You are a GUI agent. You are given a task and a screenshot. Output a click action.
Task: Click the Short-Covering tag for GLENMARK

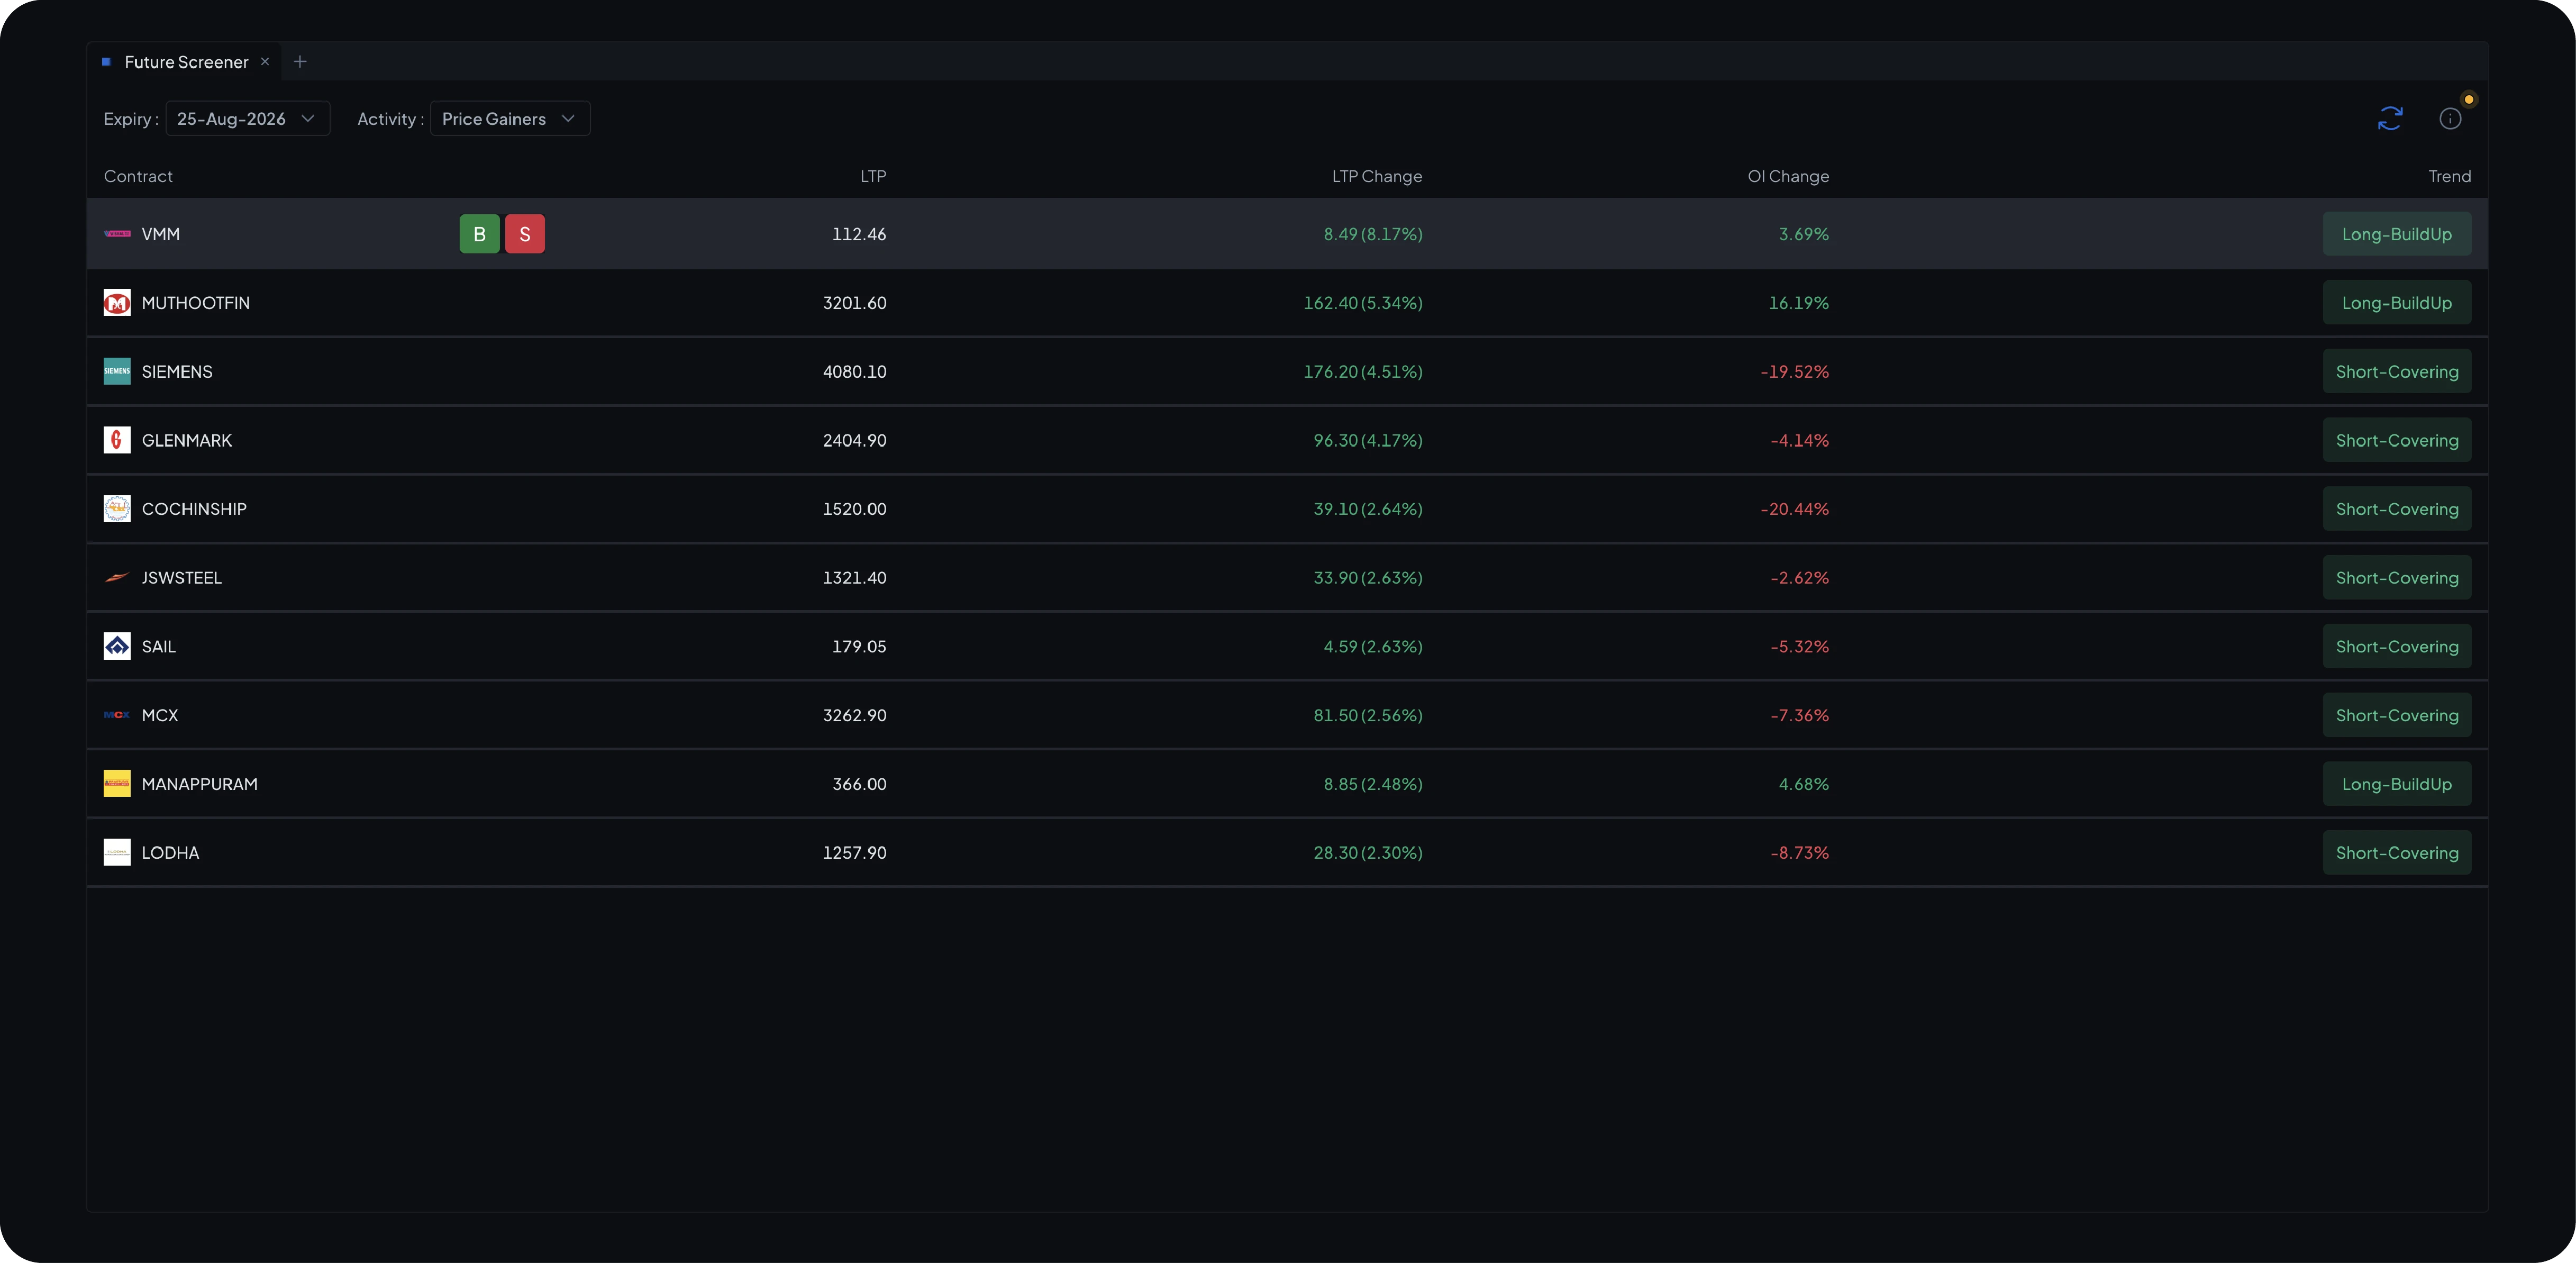tap(2397, 440)
